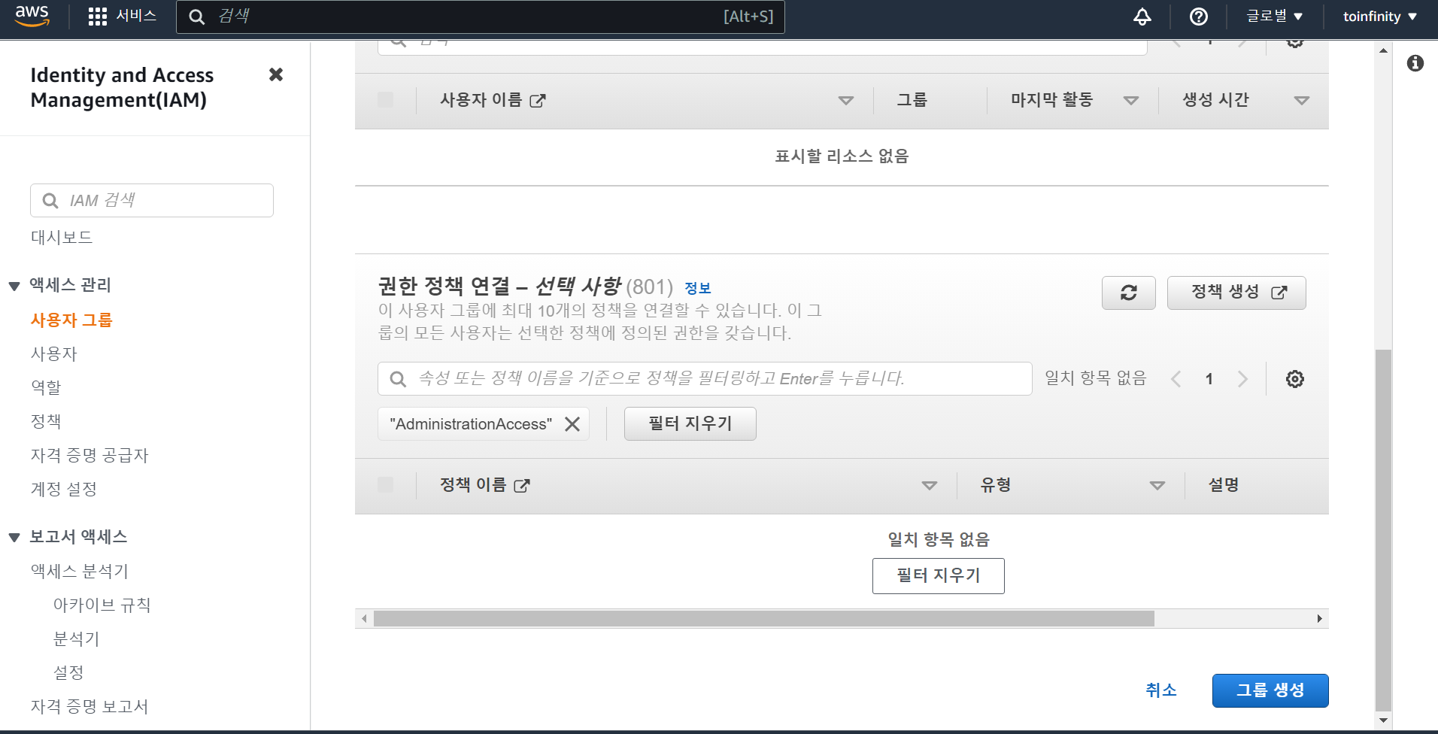Click external link icon next to 사용자 이름
Image resolution: width=1438 pixels, height=734 pixels.
point(538,101)
